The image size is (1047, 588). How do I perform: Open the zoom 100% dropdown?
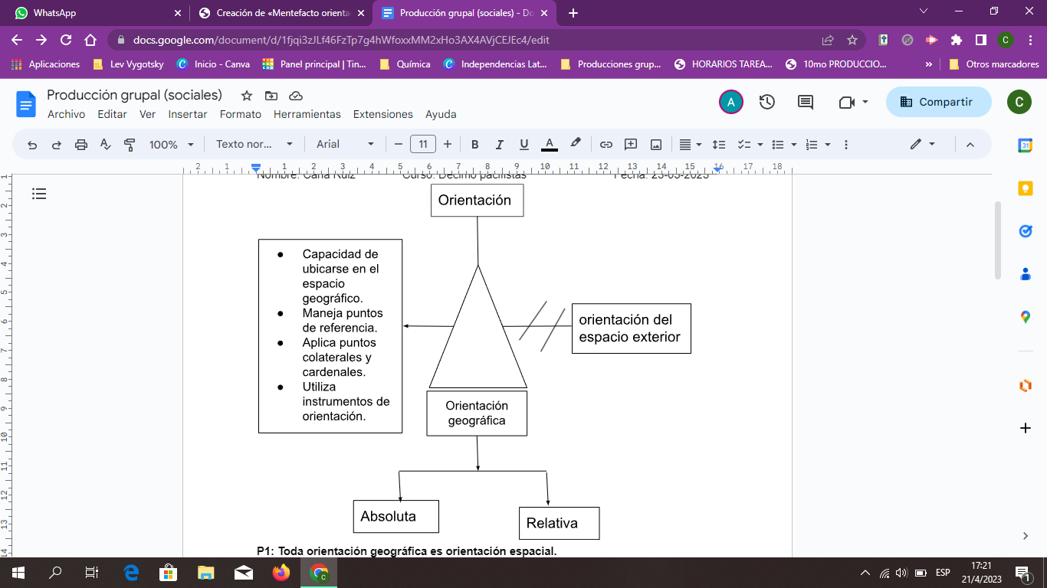[172, 145]
